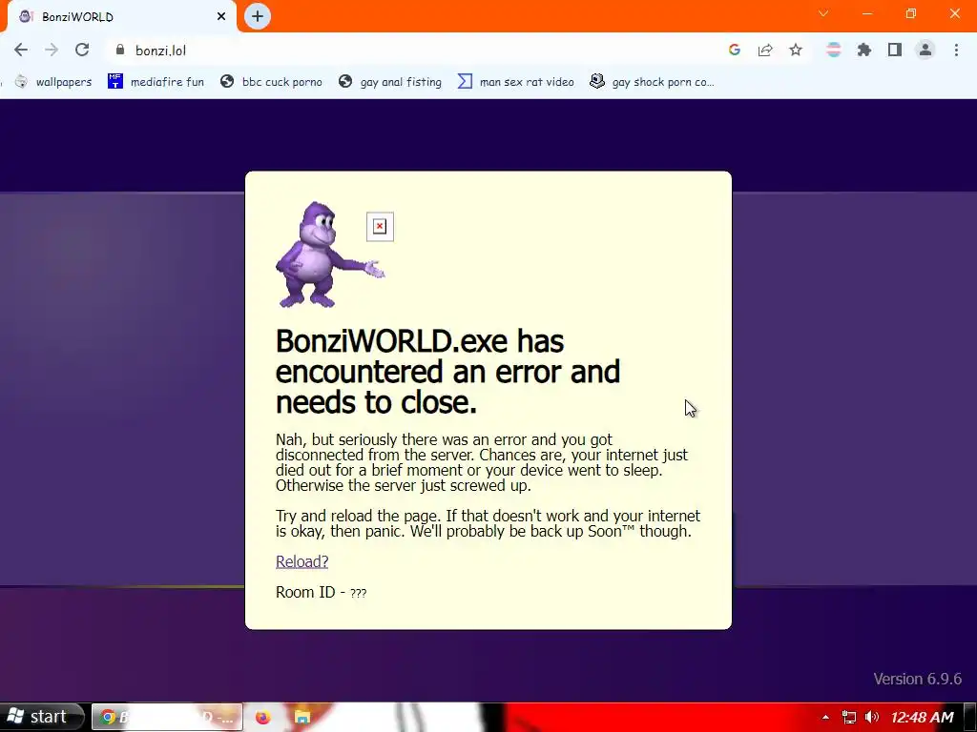Click the broken image icon beside Bonzi
This screenshot has width=977, height=732.
click(x=380, y=227)
